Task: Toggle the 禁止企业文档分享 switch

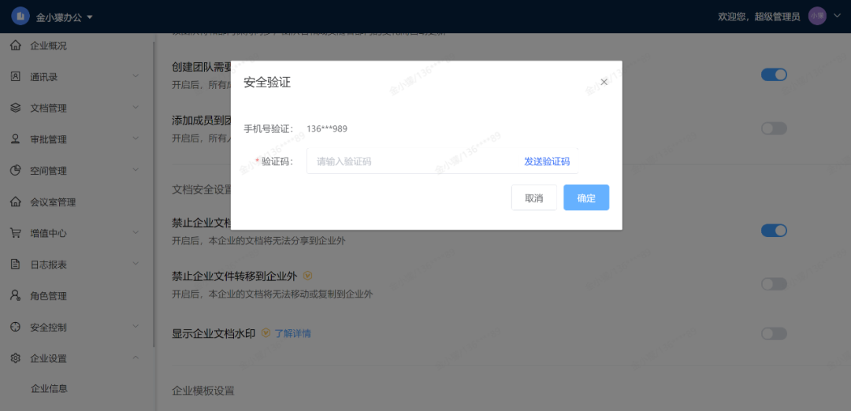Action: click(774, 231)
